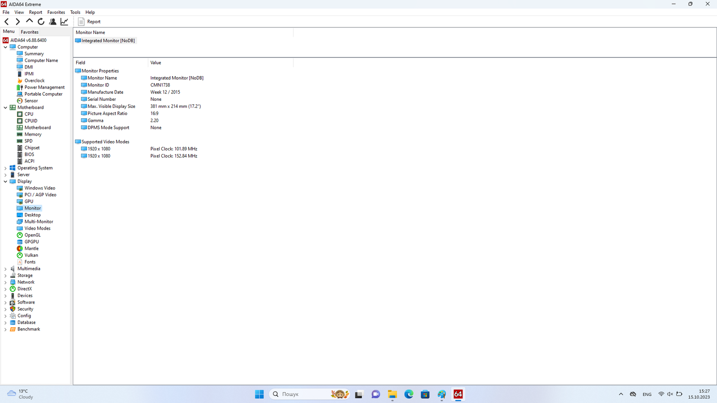Select the Config tree item
This screenshot has width=717, height=403.
[x=21, y=316]
